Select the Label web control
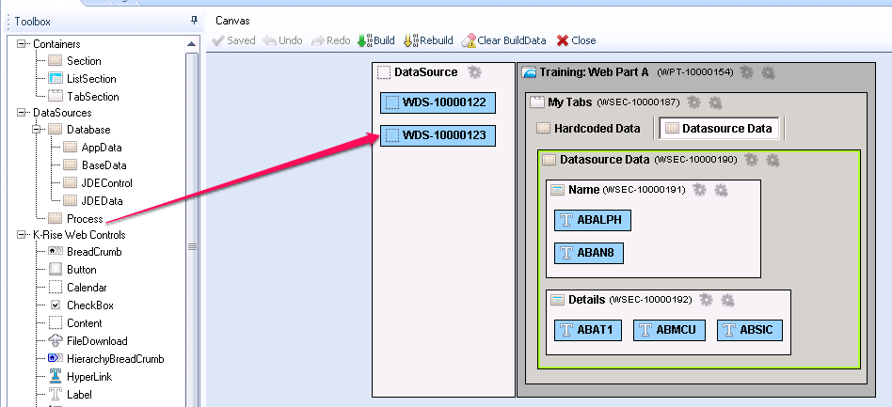The height and width of the screenshot is (407, 892). pos(70,395)
